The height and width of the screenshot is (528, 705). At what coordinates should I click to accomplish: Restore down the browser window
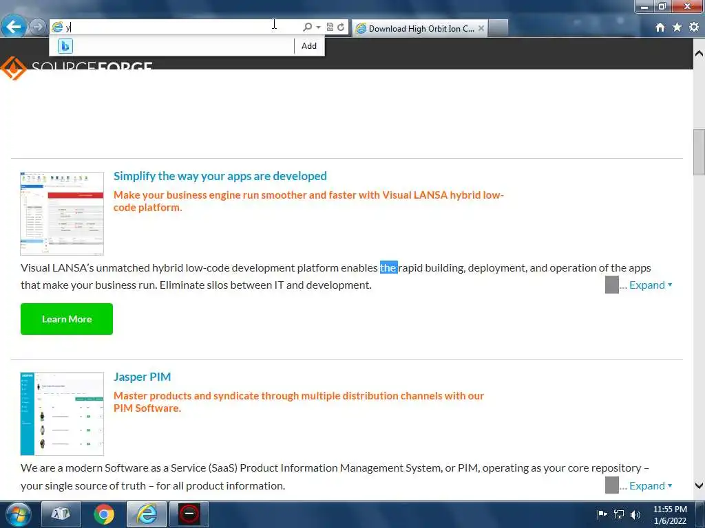pos(662,6)
